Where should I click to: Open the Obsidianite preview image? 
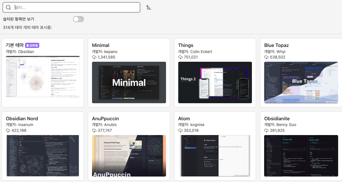[x=301, y=156]
